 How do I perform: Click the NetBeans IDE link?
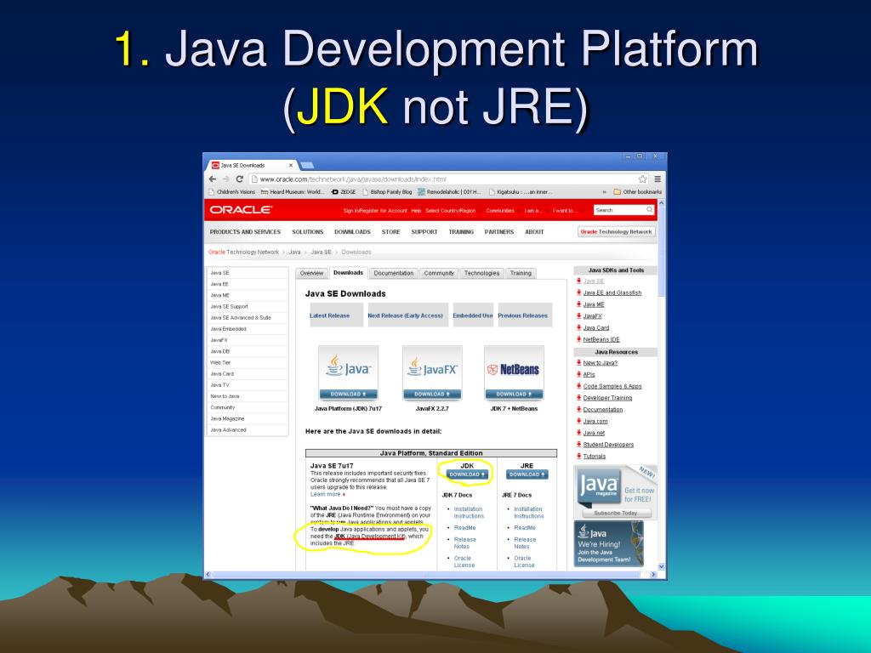click(601, 339)
